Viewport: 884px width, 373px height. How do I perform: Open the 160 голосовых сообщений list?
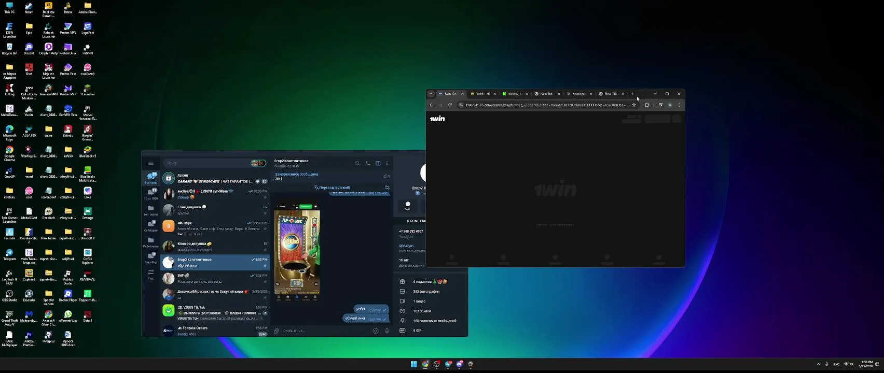click(x=431, y=321)
